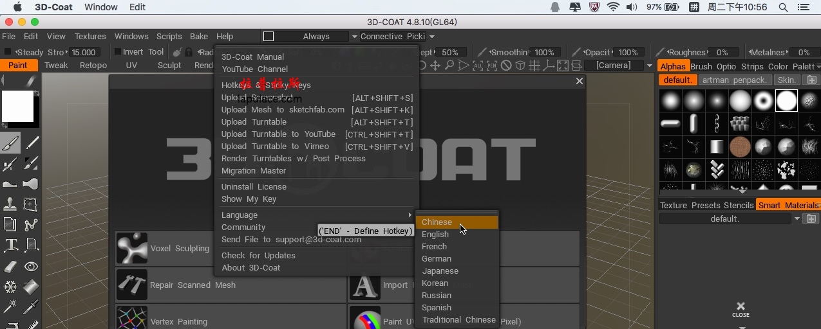
Task: Toggle the Invert Tool checkbox
Action: click(118, 52)
